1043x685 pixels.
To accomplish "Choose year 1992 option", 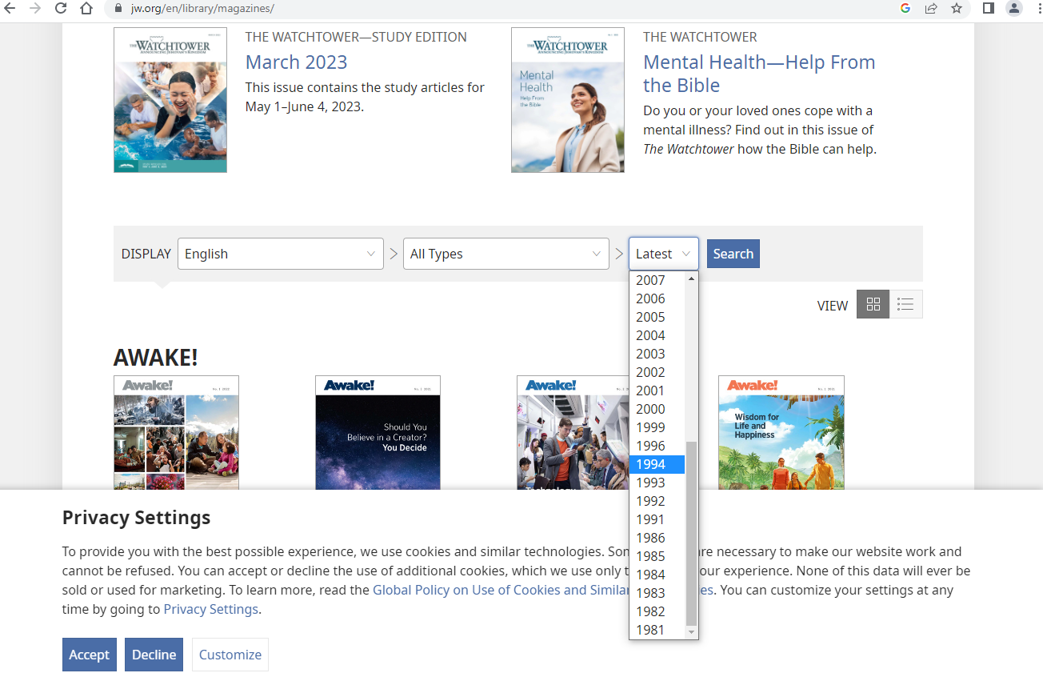I will [657, 501].
